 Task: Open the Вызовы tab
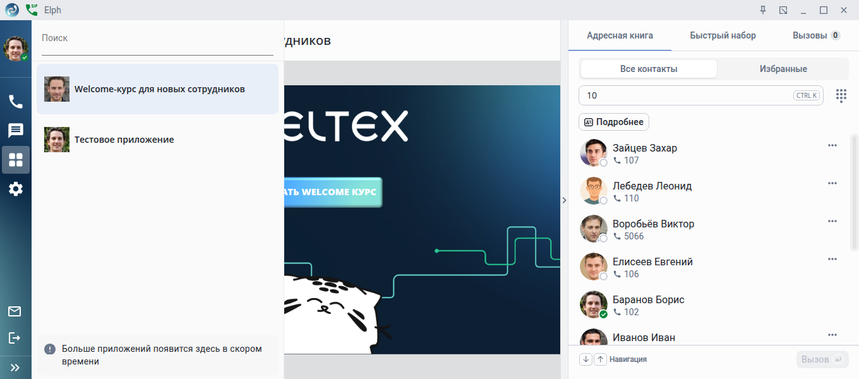(x=816, y=35)
